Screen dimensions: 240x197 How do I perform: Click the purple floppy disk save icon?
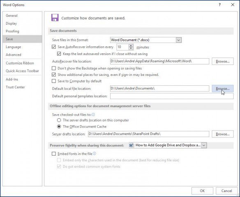pyautogui.click(x=55, y=18)
